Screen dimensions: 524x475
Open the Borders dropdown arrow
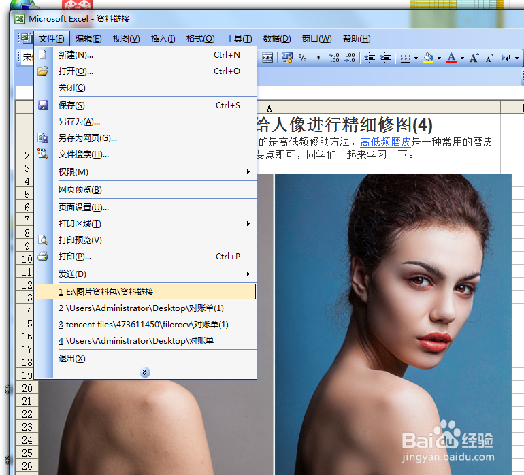pyautogui.click(x=416, y=58)
